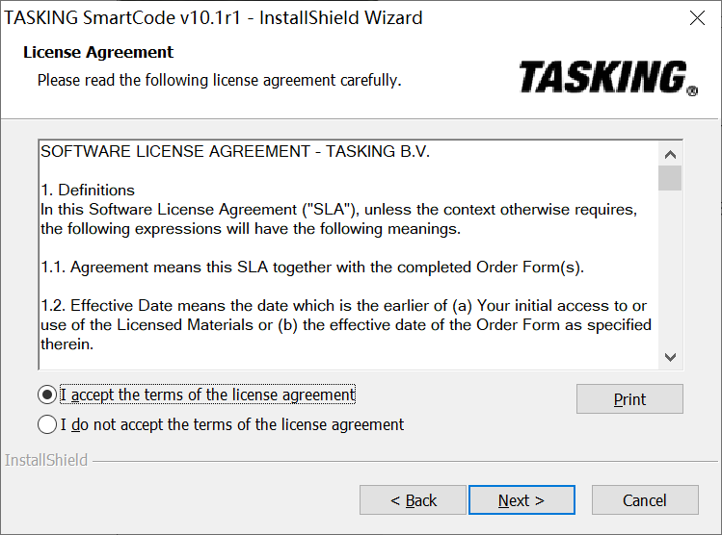
Task: Click the license text scrollbar thumb
Action: [x=670, y=178]
